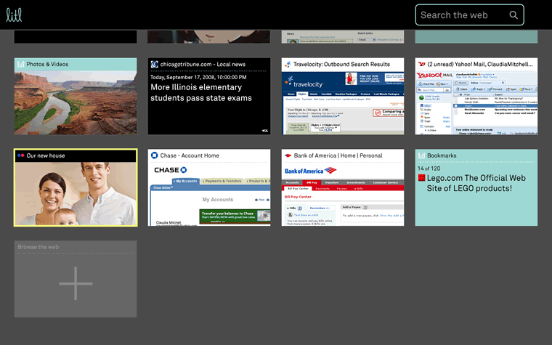Screen dimensions: 552x345
Task: Click 'Bill Pay Center' heading in Bank preview
Action: [x=298, y=197]
